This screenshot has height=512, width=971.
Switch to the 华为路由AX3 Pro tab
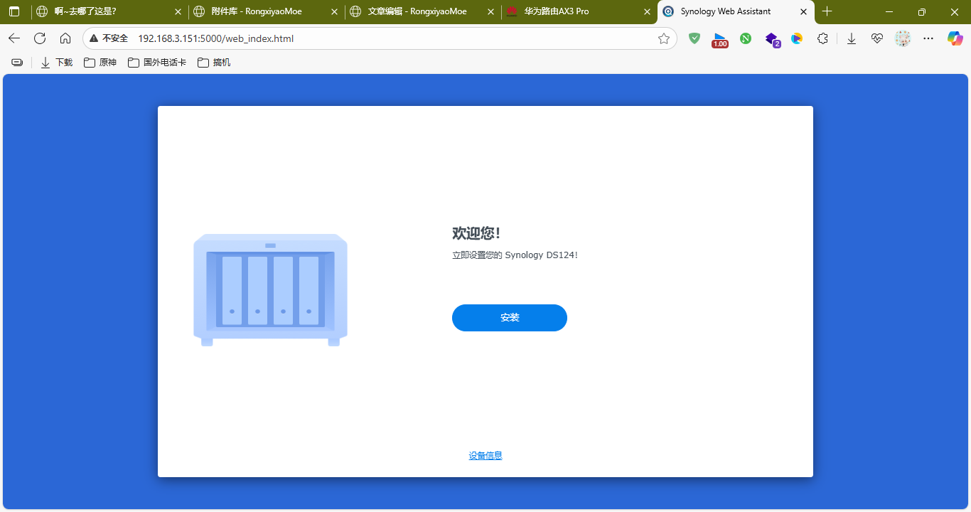[x=579, y=11]
